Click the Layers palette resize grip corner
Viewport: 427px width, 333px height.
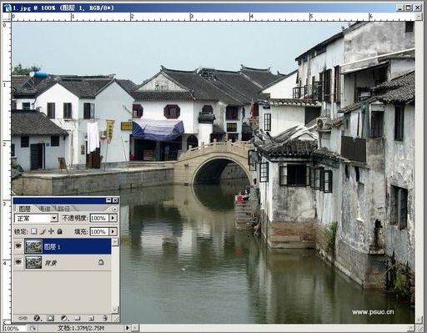pos(116,319)
